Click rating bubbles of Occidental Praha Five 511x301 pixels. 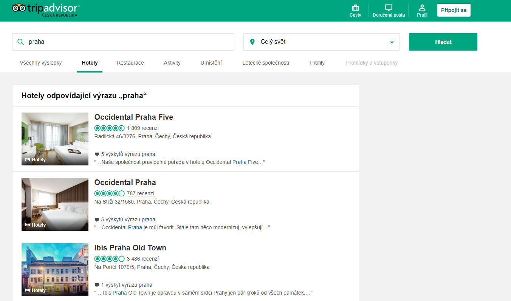point(109,128)
